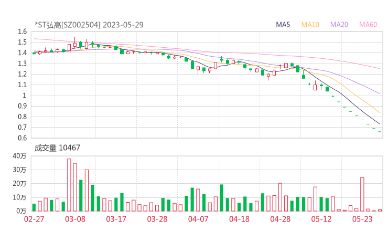The width and height of the screenshot is (388, 231).
Task: Click the 成交量 10467 volume label
Action: pyautogui.click(x=57, y=148)
